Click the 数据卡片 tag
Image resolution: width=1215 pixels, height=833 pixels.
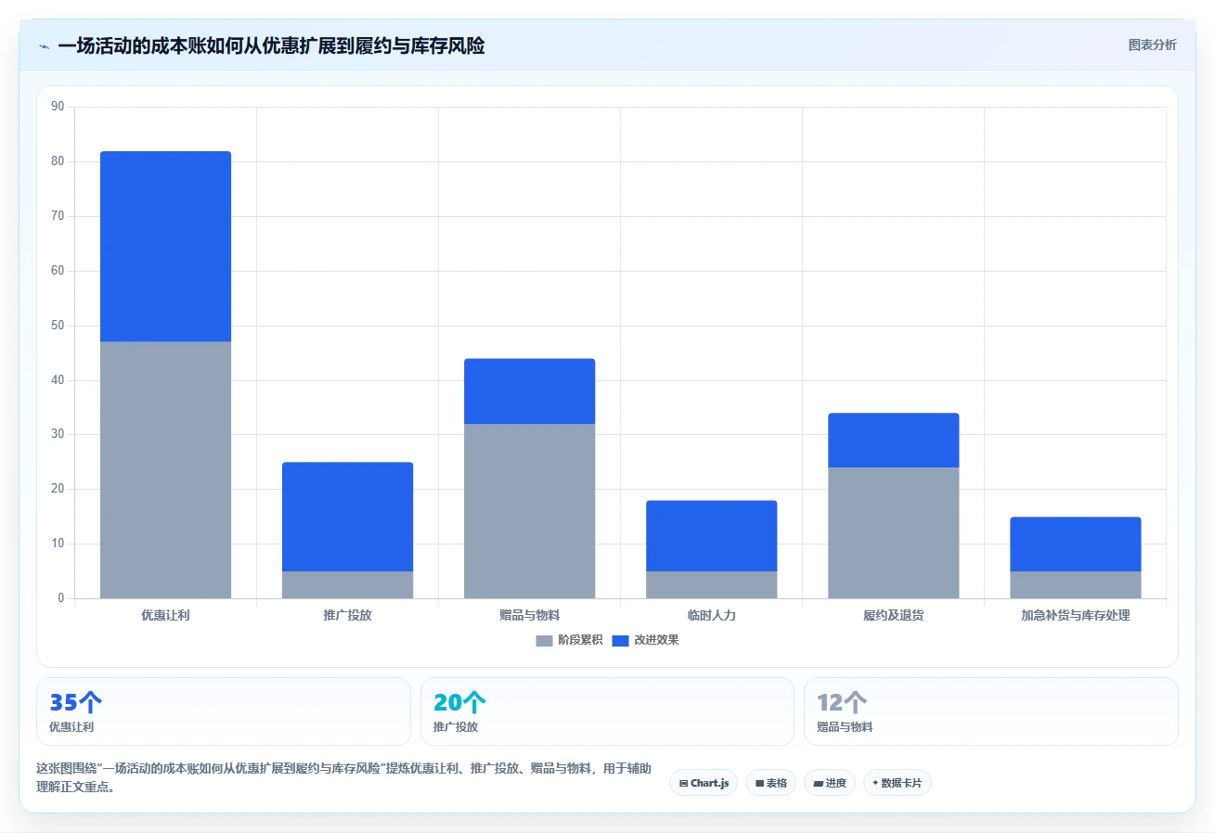click(897, 783)
